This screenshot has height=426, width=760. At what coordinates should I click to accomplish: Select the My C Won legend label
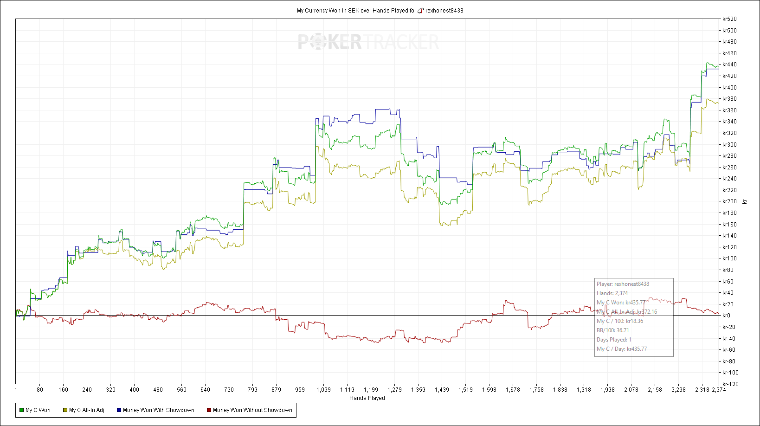coord(38,410)
